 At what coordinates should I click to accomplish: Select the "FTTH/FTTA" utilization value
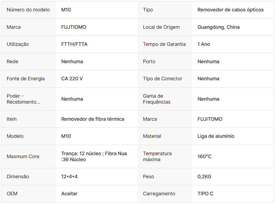tap(74, 44)
